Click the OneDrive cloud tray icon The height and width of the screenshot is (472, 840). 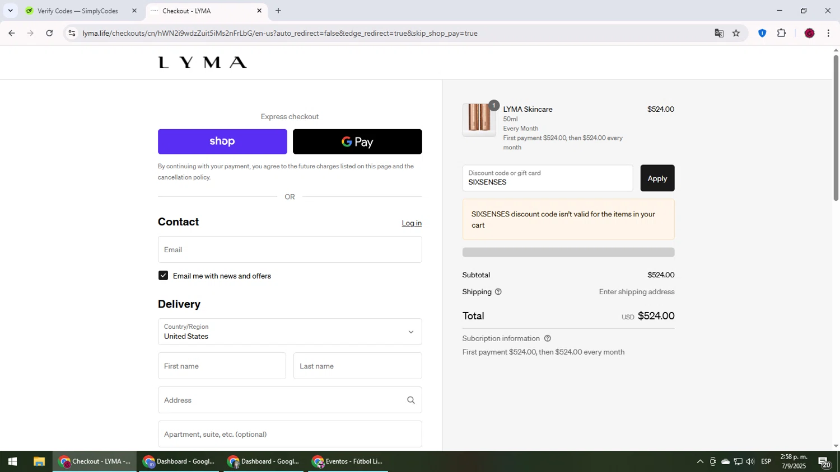coord(725,461)
